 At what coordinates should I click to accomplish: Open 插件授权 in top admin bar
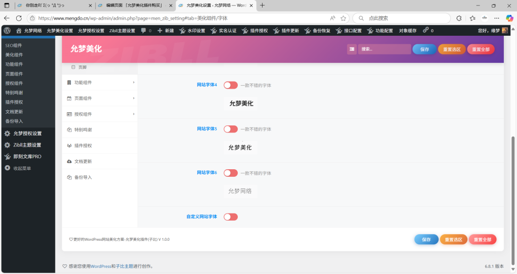coord(255,31)
